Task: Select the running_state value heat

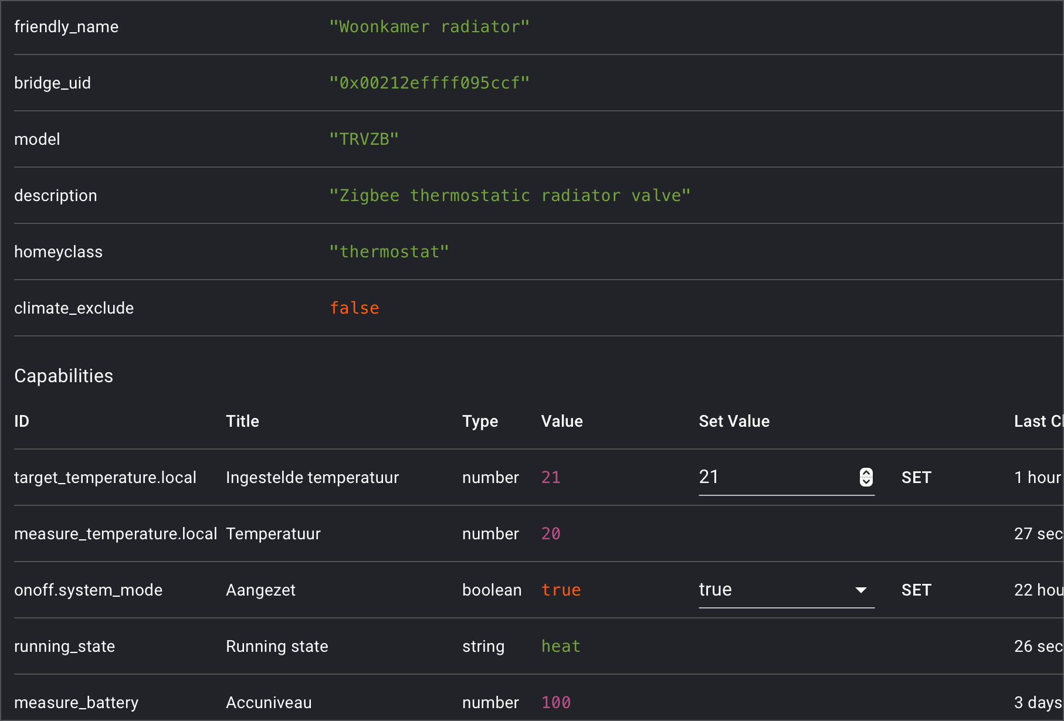Action: point(560,646)
